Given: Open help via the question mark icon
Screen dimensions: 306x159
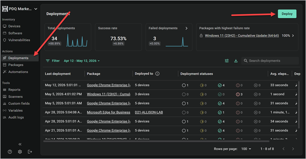Looking at the screenshot, I should click(10, 152).
